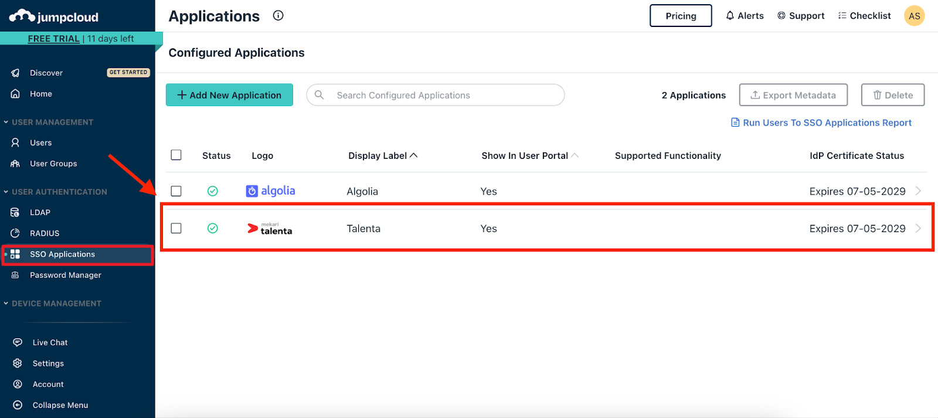Screen dimensions: 938x418
Task: Check the Talenta row checkbox
Action: click(x=176, y=228)
